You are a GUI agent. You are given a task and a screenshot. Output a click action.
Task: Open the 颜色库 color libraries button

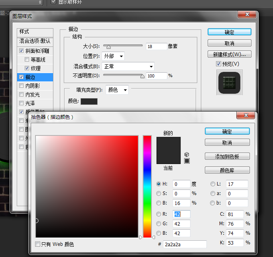(x=227, y=170)
